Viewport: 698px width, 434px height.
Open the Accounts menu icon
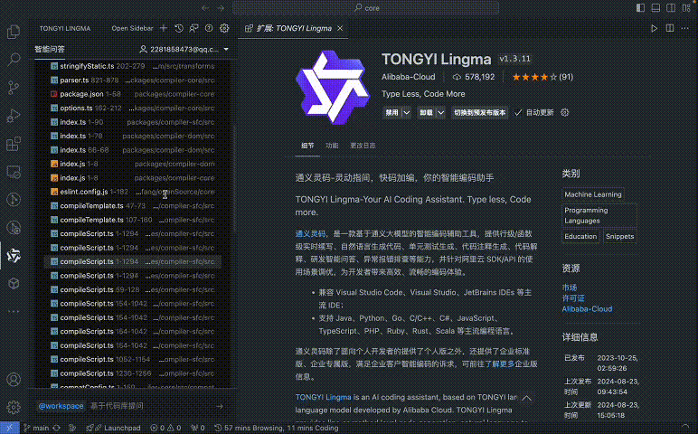(14, 379)
